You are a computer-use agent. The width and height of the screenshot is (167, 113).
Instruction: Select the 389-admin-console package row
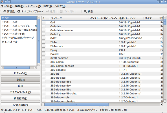click(102, 66)
